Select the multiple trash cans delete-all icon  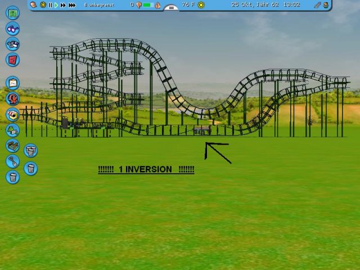[x=30, y=151]
